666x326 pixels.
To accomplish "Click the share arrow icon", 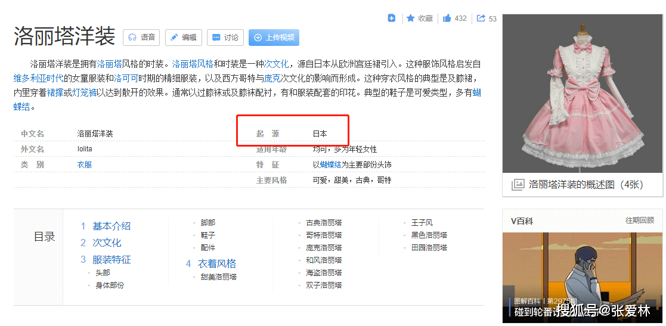I will click(x=481, y=18).
